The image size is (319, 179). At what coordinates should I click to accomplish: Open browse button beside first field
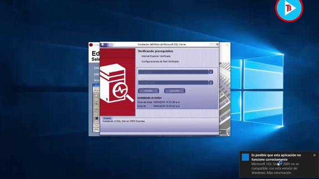pyautogui.click(x=211, y=72)
